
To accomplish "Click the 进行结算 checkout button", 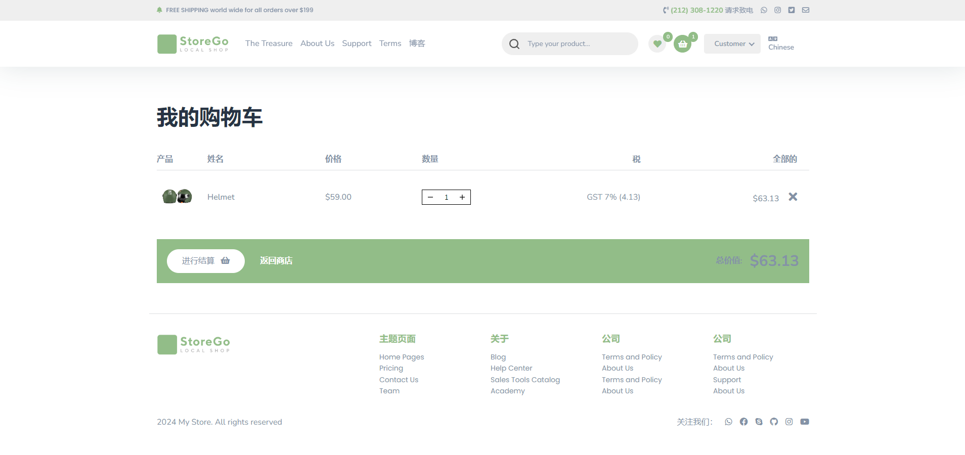I will pyautogui.click(x=205, y=261).
